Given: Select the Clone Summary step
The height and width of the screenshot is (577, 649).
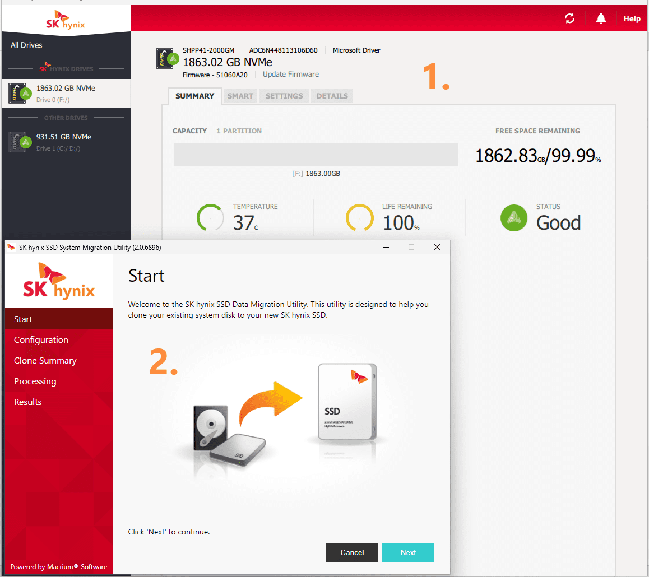Looking at the screenshot, I should click(x=59, y=360).
